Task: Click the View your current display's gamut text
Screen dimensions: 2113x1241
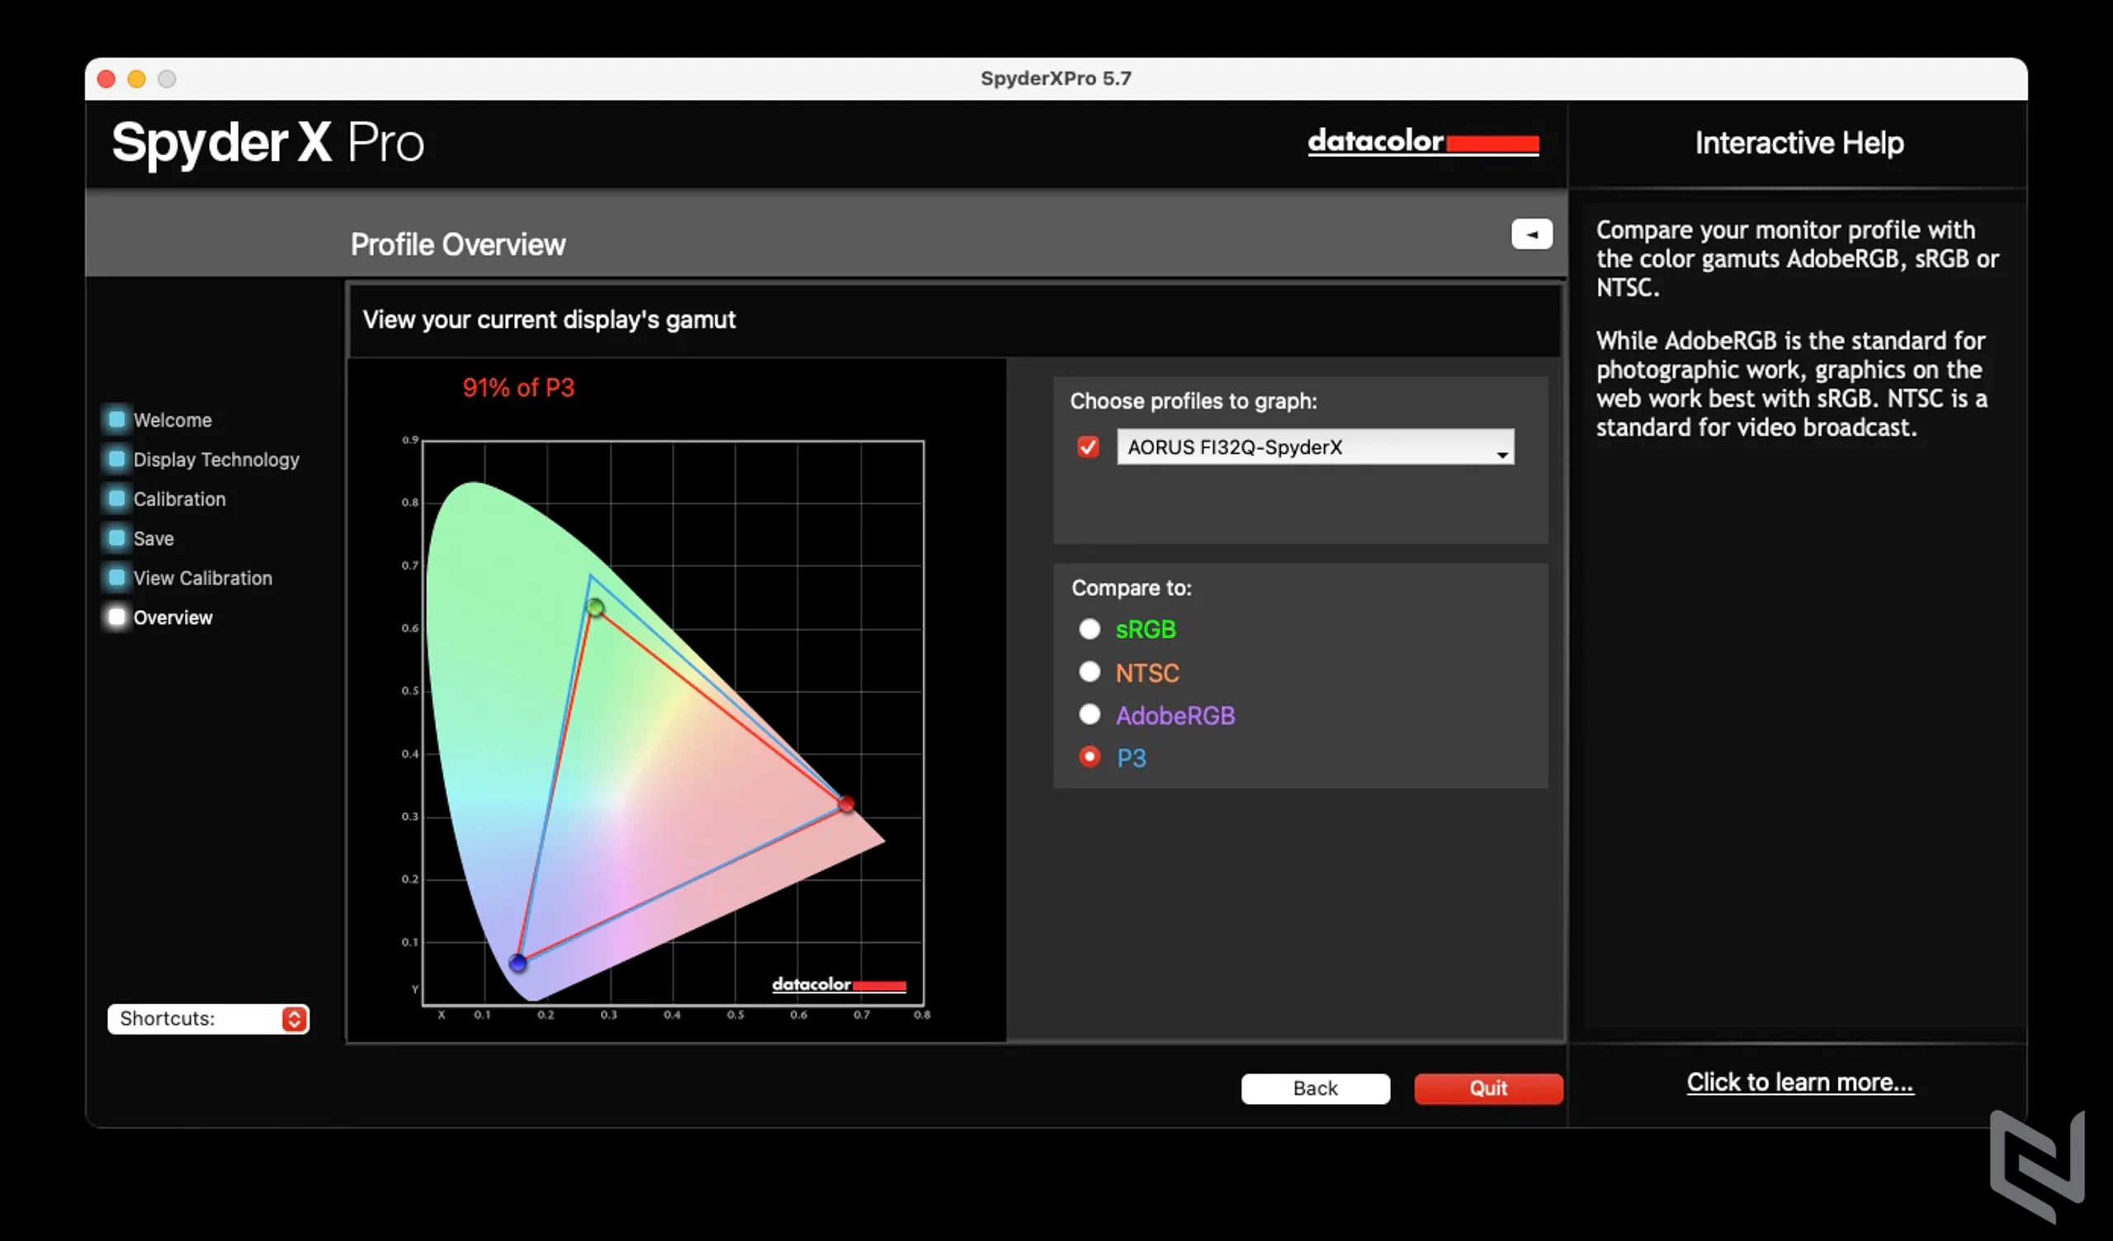Action: tap(548, 320)
